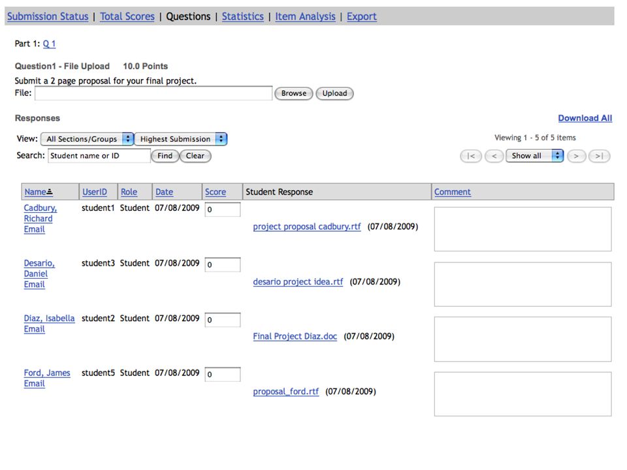Click the Browse button for file
Viewport: 627px width, 470px height.
click(x=293, y=93)
